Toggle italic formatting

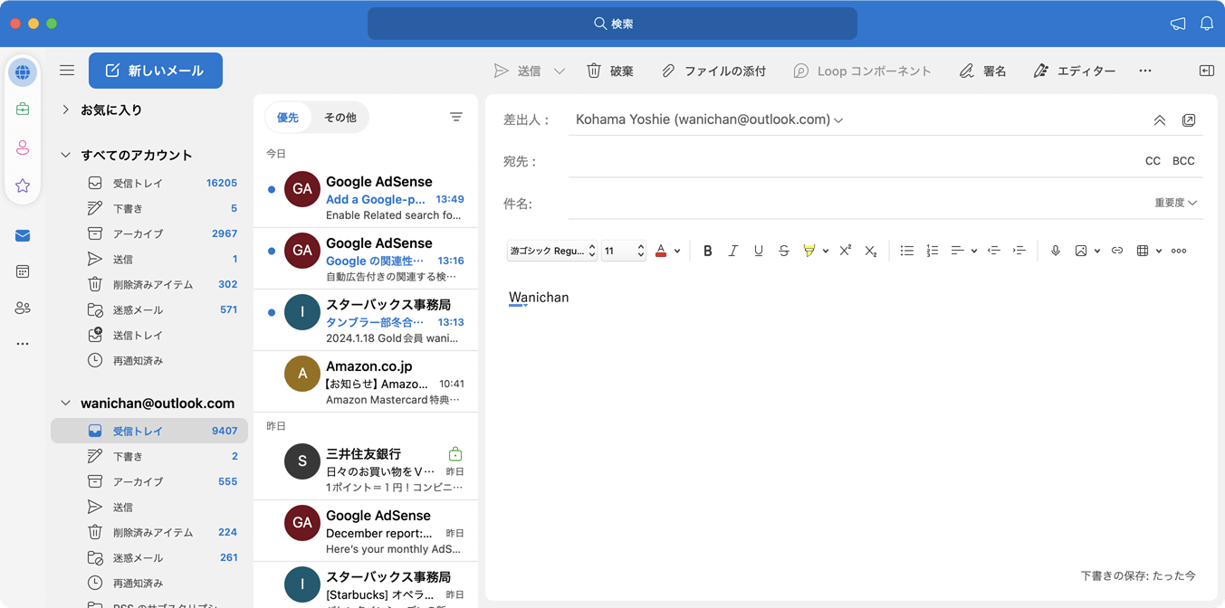coord(733,251)
